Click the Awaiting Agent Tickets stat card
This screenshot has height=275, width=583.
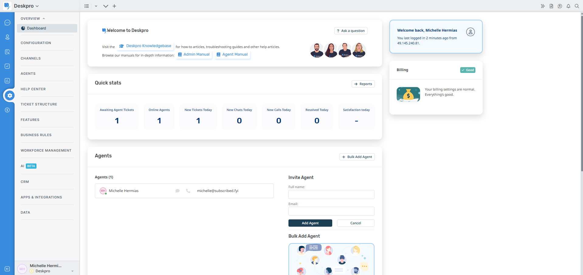(x=117, y=117)
